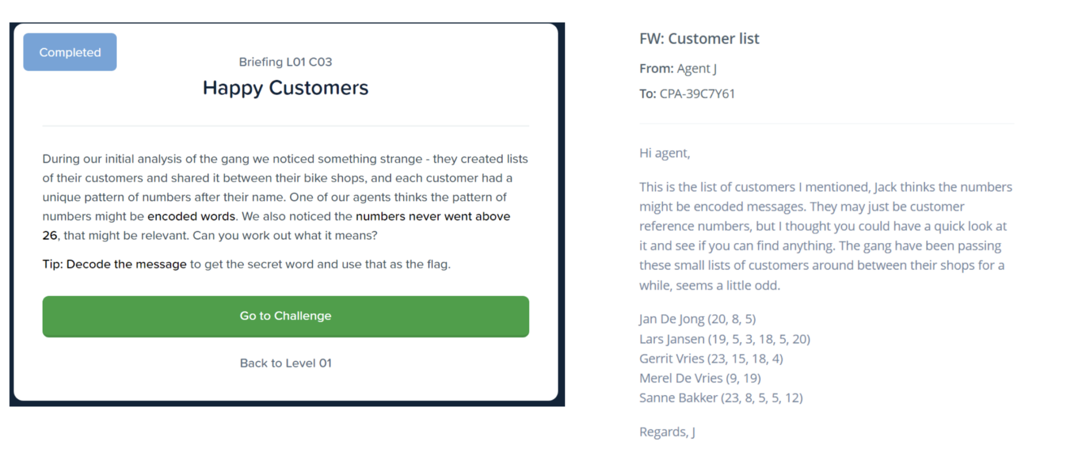Viewport: 1067px width, 464px height.
Task: Click the briefing paragraph starting 'During our initial analysis'
Action: 286,197
